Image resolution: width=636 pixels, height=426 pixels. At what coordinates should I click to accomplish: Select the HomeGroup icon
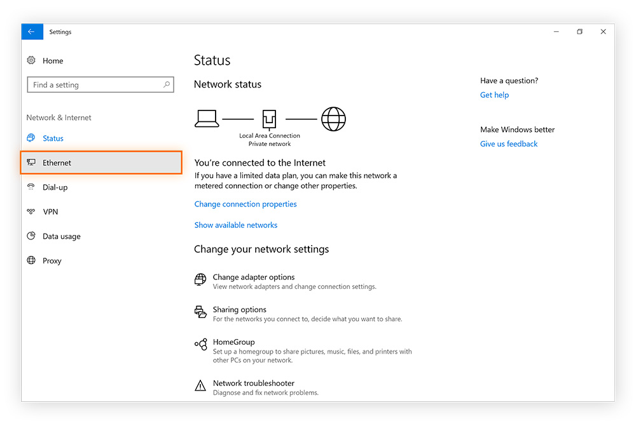tap(200, 345)
